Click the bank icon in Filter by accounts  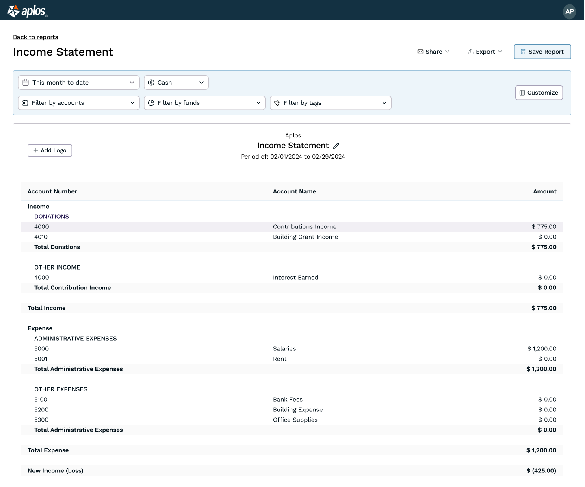(25, 103)
